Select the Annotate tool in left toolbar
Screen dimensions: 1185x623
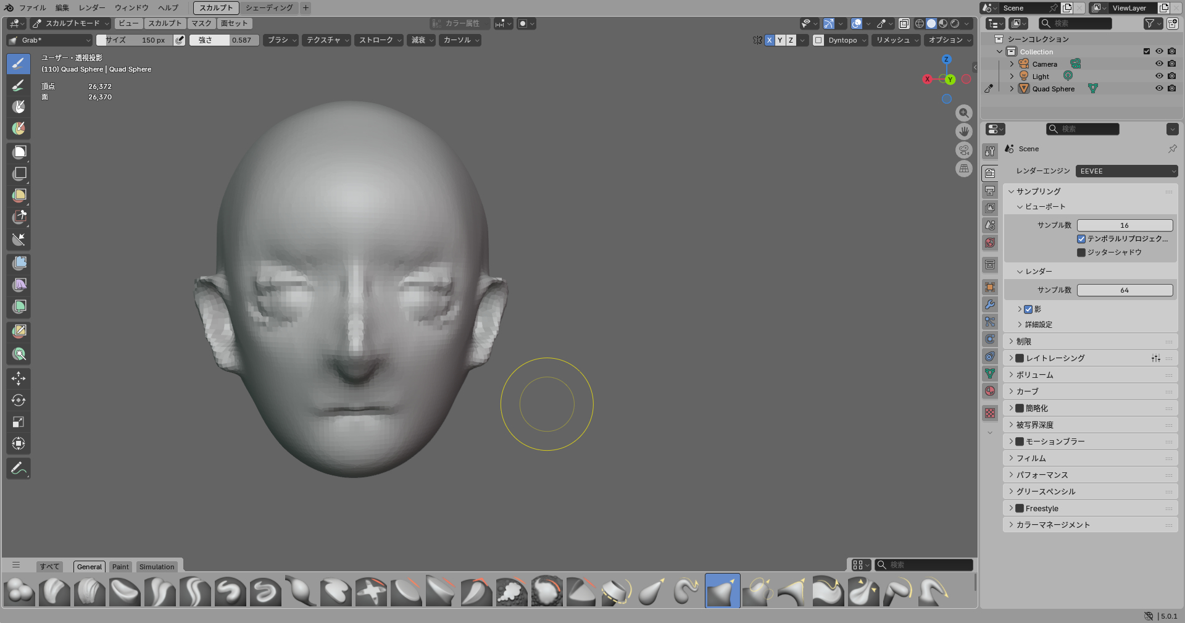(19, 469)
